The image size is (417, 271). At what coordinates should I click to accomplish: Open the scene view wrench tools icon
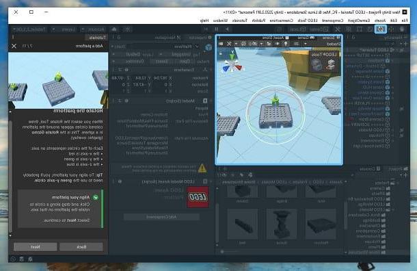[x=229, y=44]
